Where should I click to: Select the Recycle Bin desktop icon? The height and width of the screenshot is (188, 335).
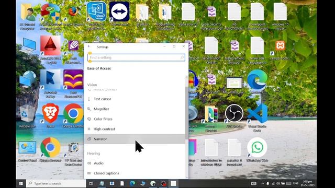(x=27, y=116)
